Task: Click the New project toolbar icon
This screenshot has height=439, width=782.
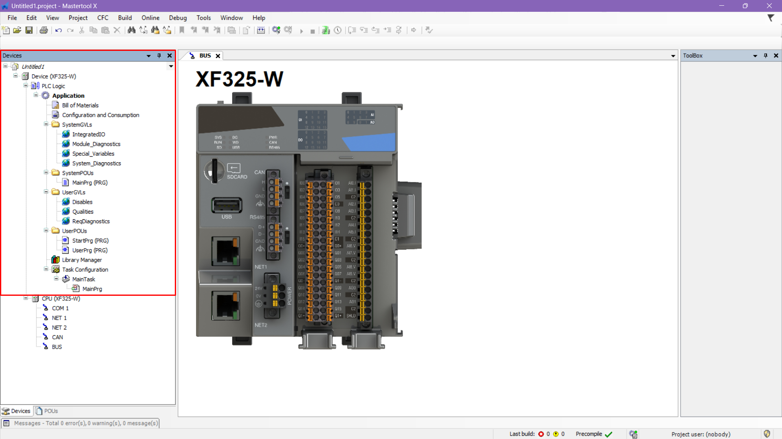Action: pos(6,30)
